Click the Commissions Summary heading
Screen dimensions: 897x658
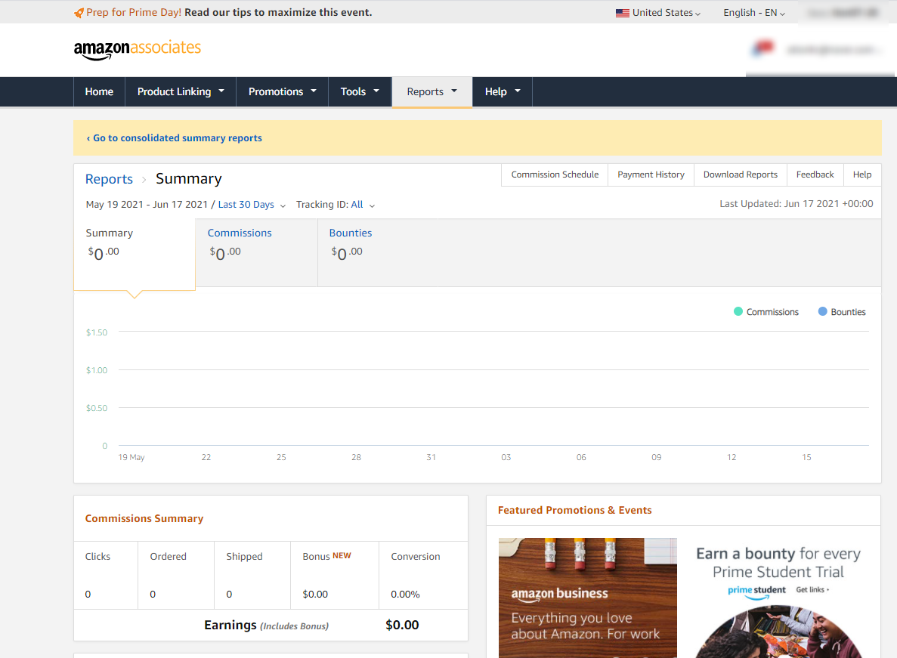[x=144, y=518]
